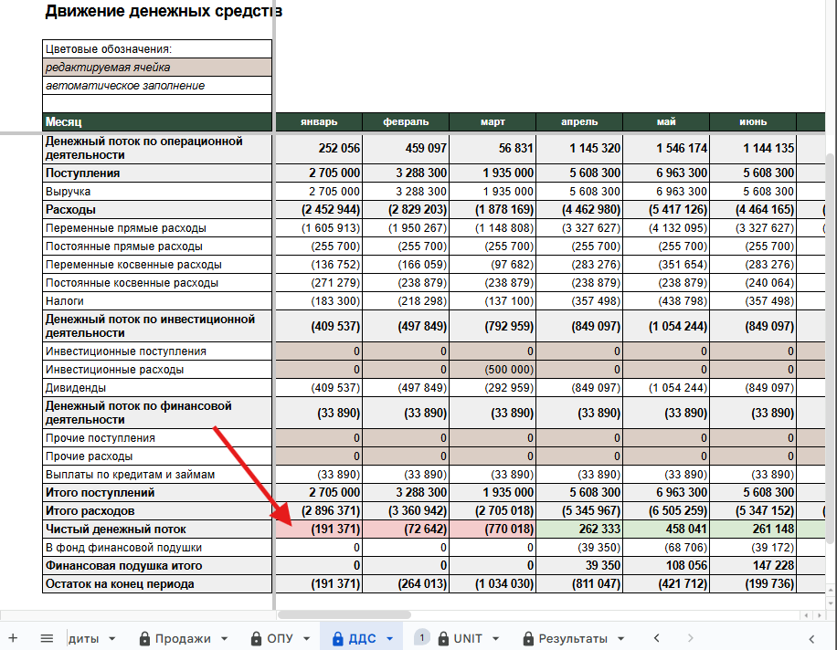Open dropdown arrow of UNIT tab

[495, 639]
